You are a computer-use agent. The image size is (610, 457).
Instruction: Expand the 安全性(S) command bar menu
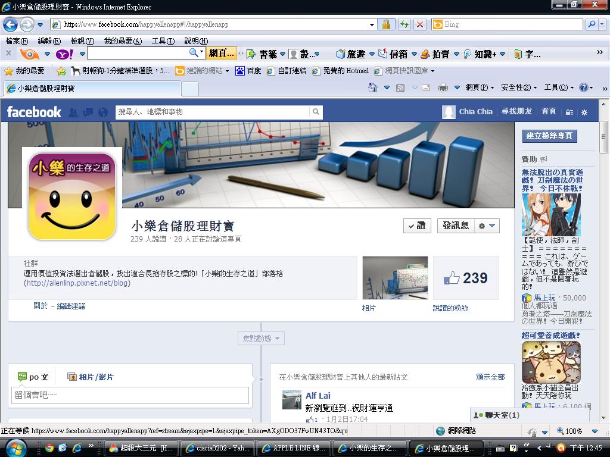tap(519, 87)
